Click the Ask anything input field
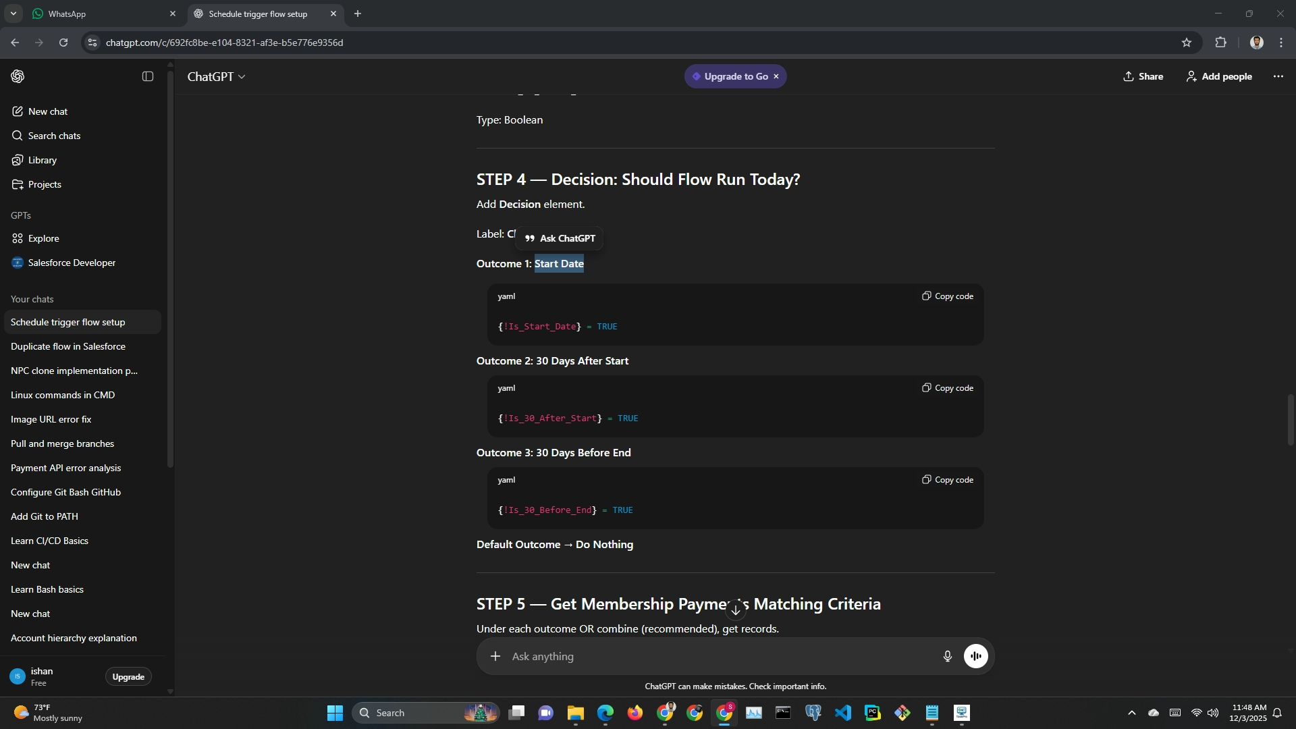 coord(715,656)
